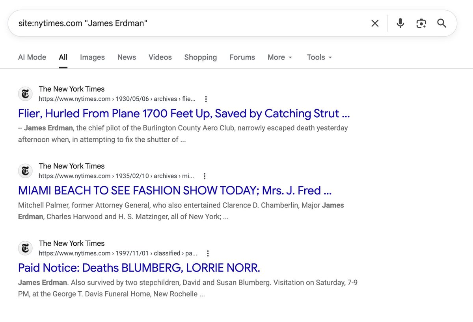The image size is (473, 322).
Task: Clear the search query with the X icon
Action: point(375,24)
